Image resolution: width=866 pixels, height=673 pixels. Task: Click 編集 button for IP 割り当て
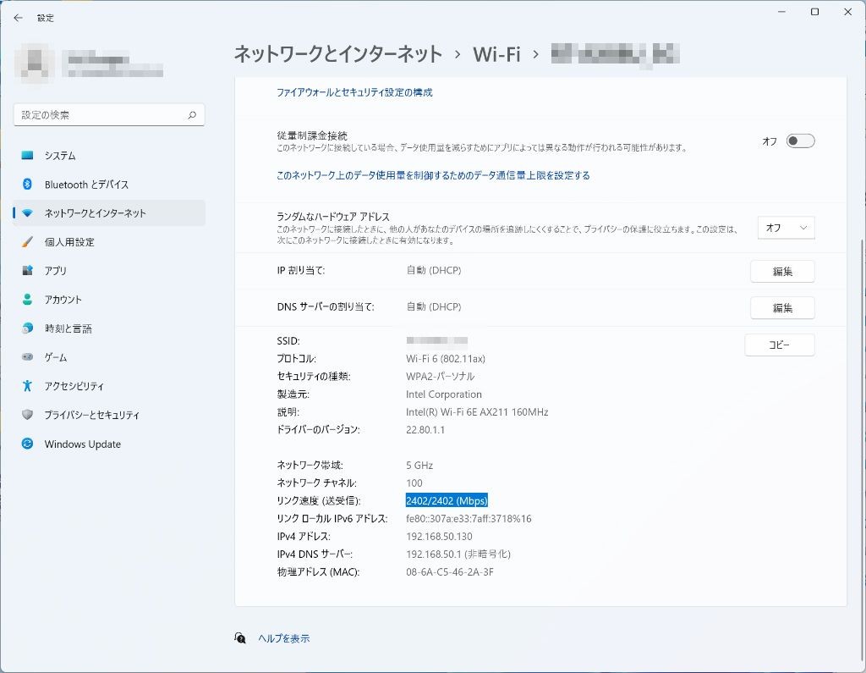tap(782, 272)
